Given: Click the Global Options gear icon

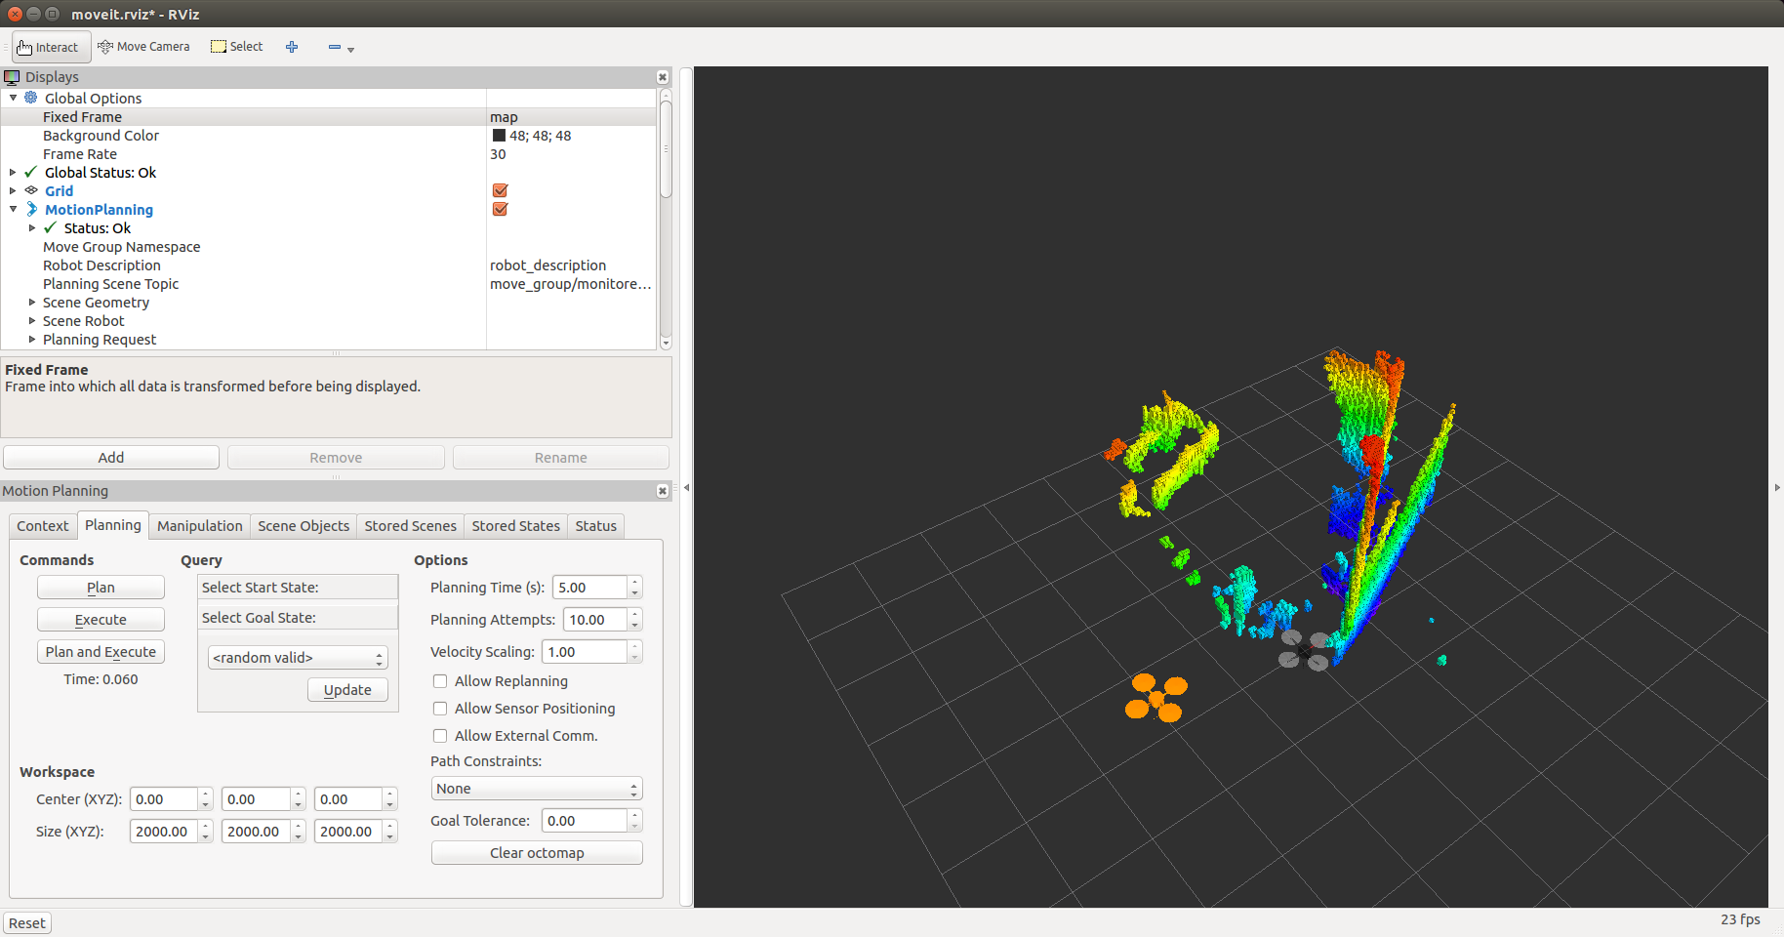Looking at the screenshot, I should tap(31, 98).
